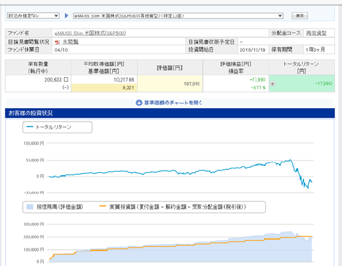Image resolution: width=342 pixels, height=266 pixels.
Task: Click the download arrow icon beside 基準価額のチャート
Action: coord(139,102)
